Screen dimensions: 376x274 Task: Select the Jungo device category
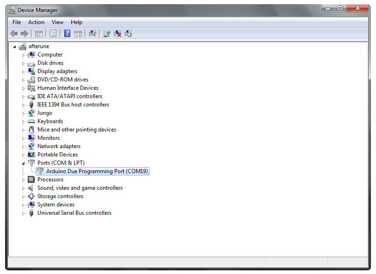click(44, 113)
